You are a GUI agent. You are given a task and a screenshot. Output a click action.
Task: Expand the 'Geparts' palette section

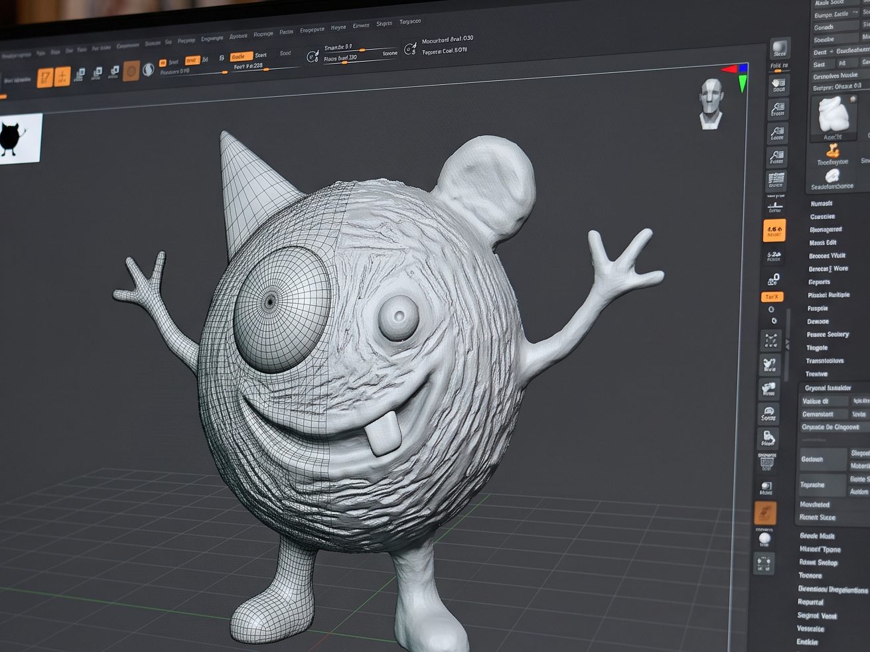820,282
